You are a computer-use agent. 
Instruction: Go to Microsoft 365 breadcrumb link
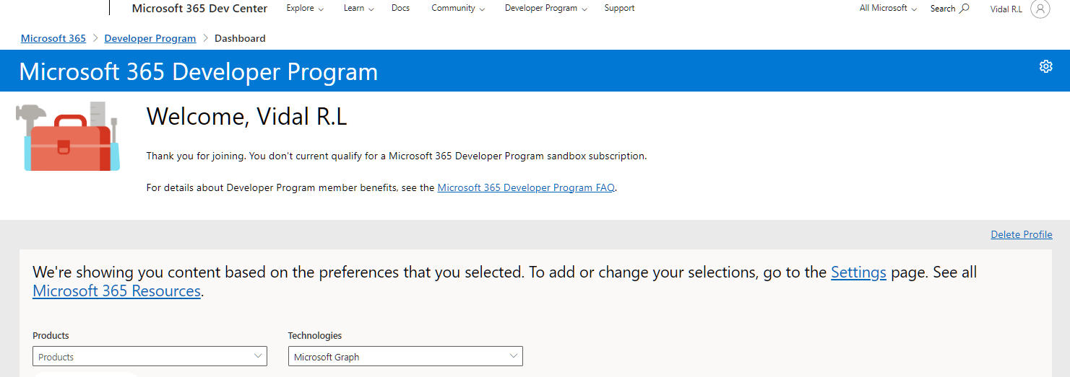click(53, 38)
